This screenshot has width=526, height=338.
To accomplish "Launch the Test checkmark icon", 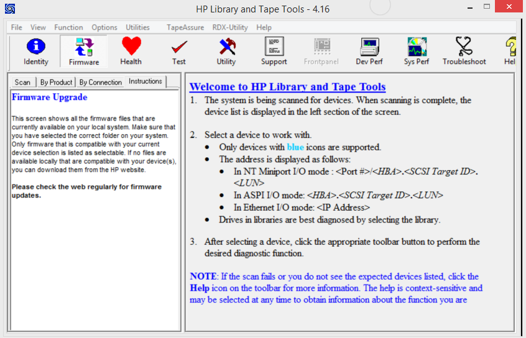I will (179, 52).
